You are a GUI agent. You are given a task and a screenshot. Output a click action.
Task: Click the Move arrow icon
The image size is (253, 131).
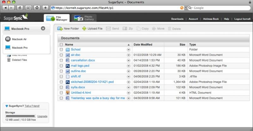[x=154, y=29]
